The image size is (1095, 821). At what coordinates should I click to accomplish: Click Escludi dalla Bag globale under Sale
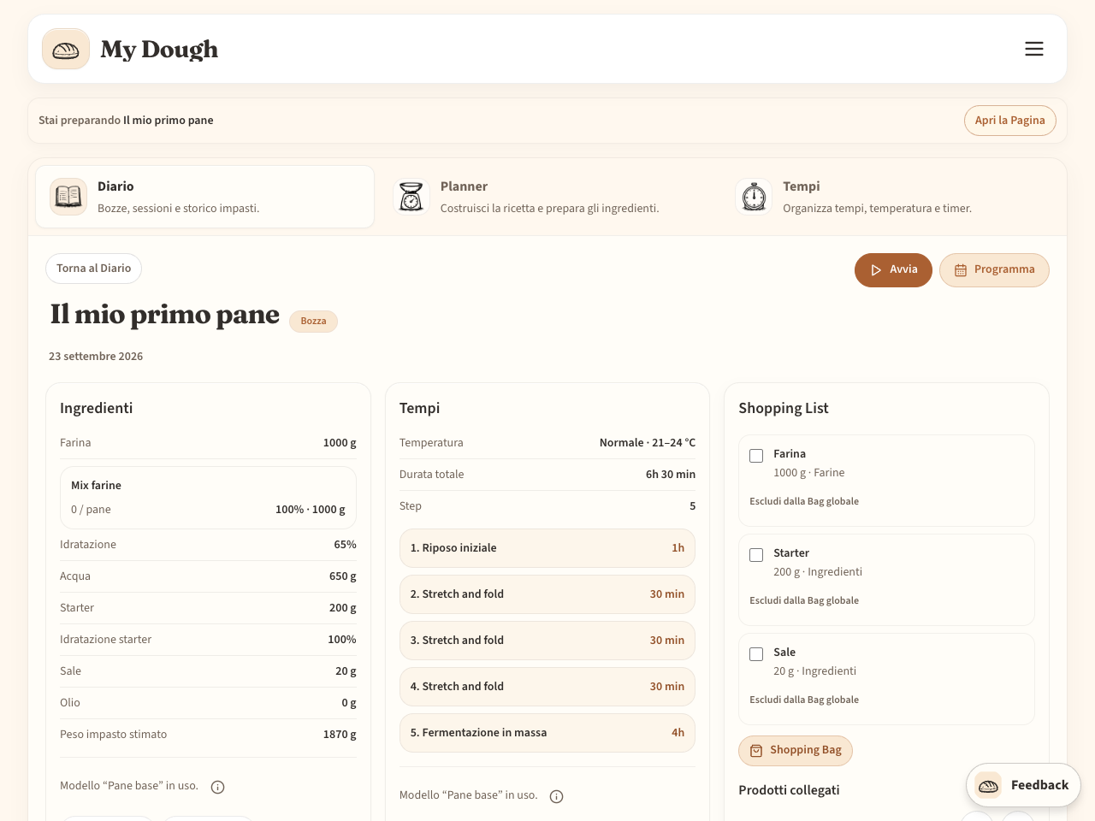pos(804,700)
